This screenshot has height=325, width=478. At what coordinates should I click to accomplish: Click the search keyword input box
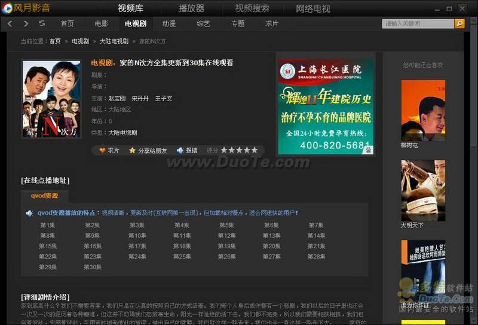(x=418, y=23)
